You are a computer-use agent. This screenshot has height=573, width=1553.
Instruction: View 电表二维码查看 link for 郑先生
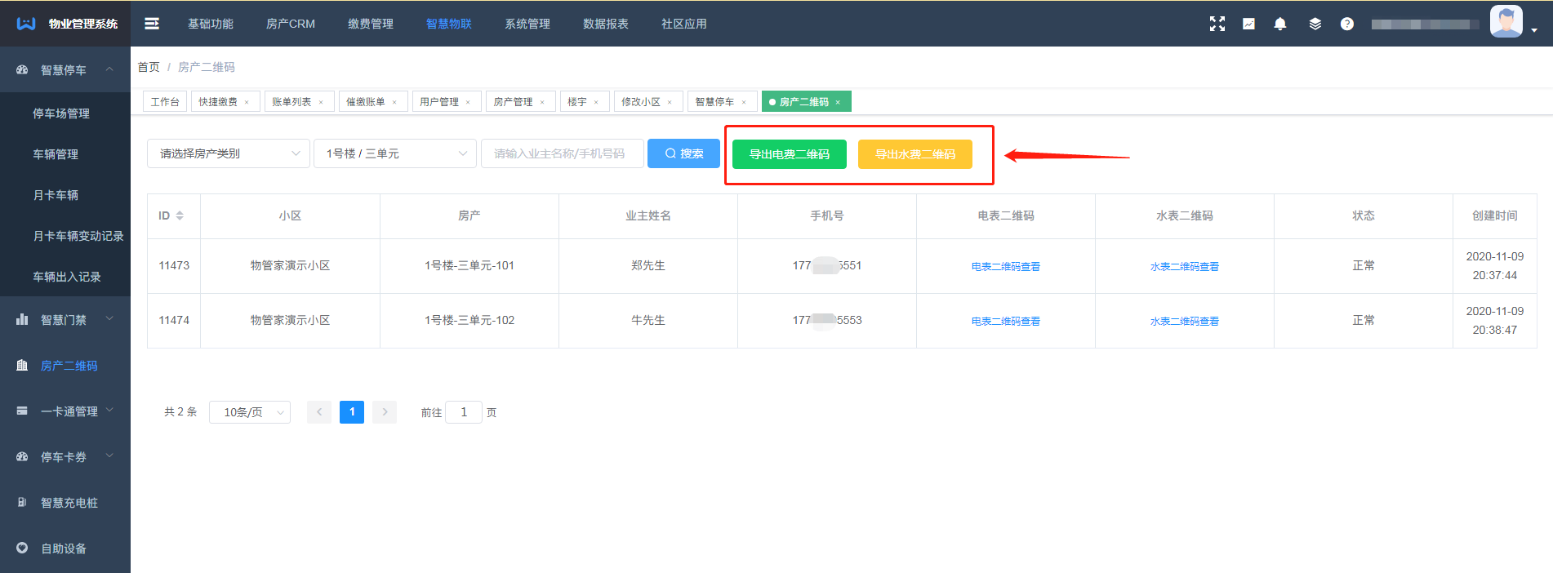(x=1005, y=266)
